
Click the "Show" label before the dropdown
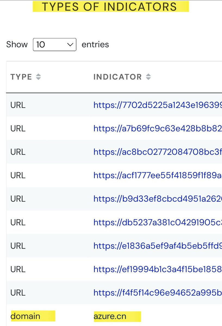pyautogui.click(x=17, y=44)
